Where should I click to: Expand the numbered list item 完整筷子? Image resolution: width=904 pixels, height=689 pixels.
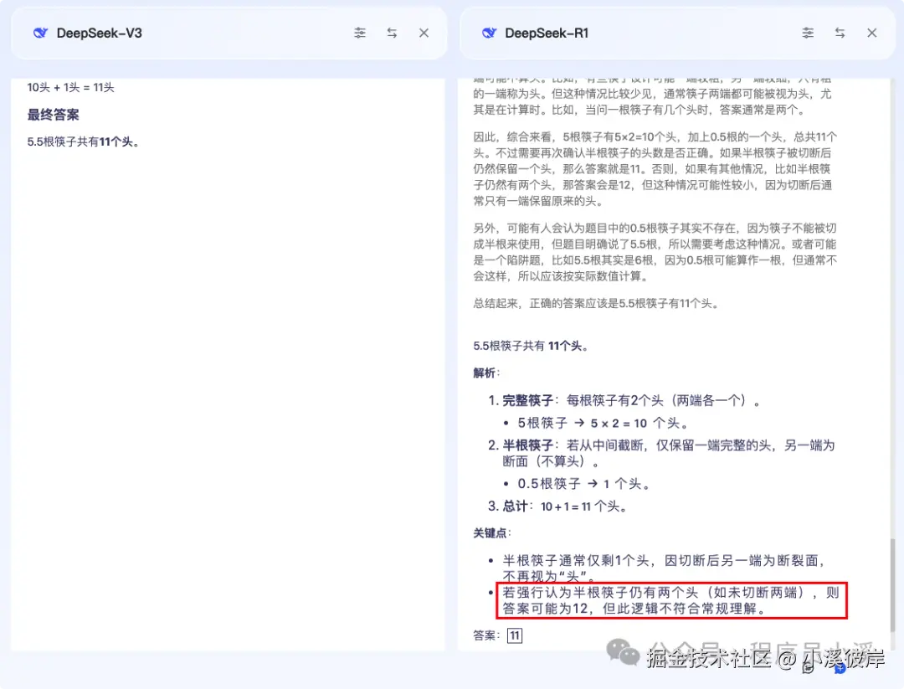click(519, 400)
